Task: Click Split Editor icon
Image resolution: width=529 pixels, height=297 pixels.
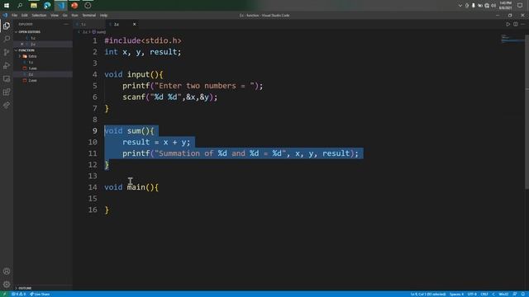Action: point(516,24)
